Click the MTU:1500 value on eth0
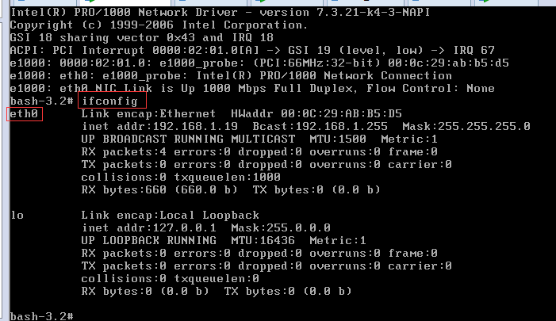Screen dimensions: 556x321 (338, 139)
